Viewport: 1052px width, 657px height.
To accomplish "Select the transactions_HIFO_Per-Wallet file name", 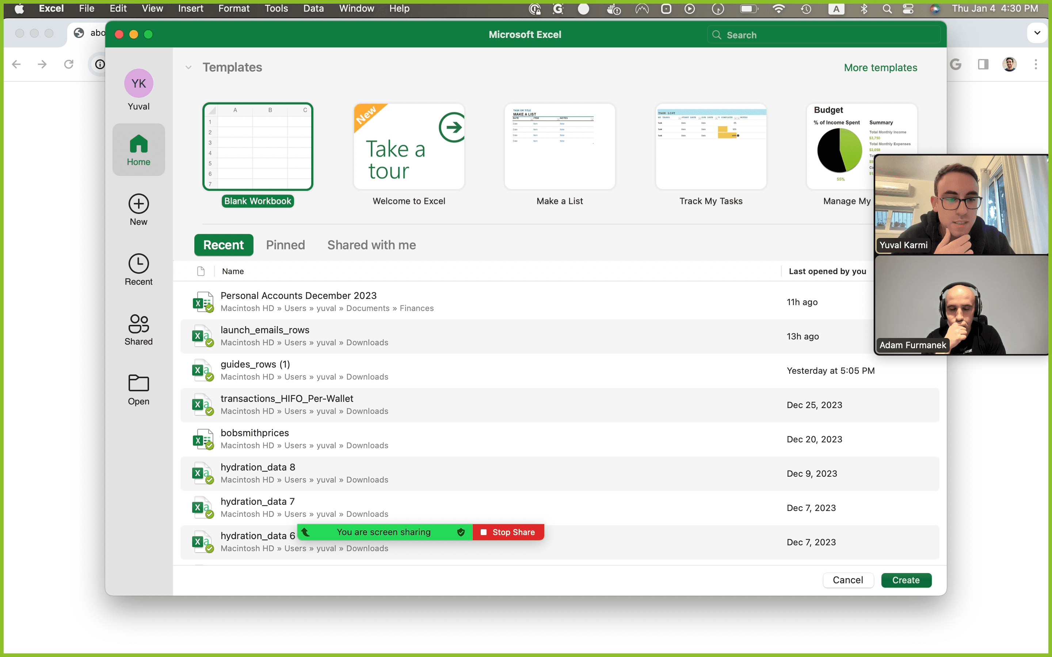I will tap(287, 399).
